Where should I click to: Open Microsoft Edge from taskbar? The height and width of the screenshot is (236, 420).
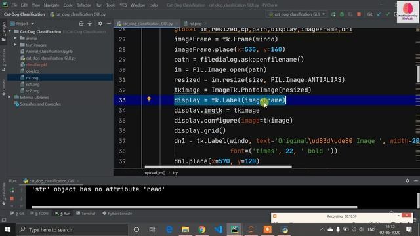tap(169, 229)
